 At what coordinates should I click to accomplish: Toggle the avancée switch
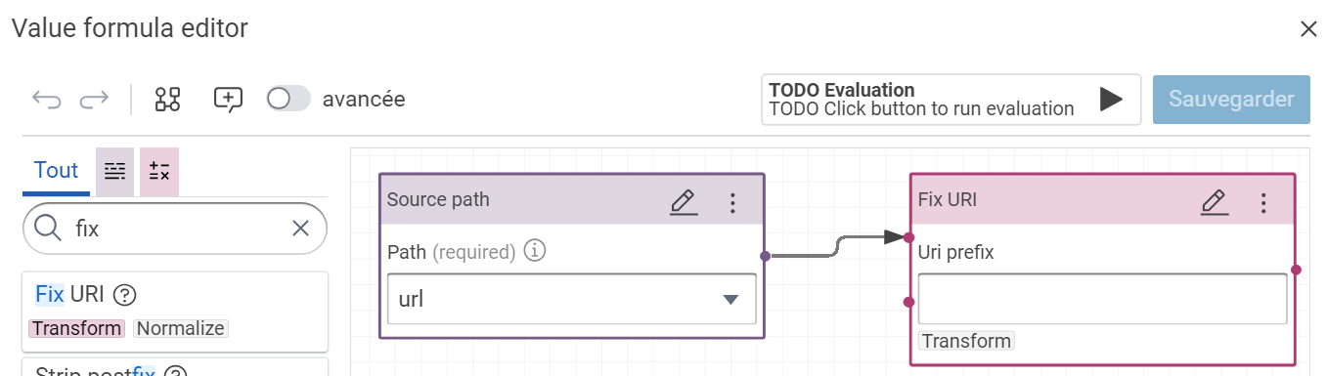coord(288,99)
